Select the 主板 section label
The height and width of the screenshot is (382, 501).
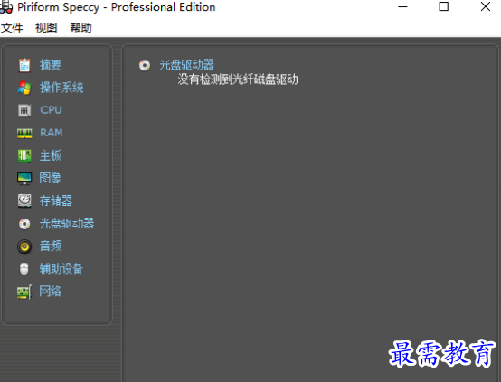(x=51, y=155)
